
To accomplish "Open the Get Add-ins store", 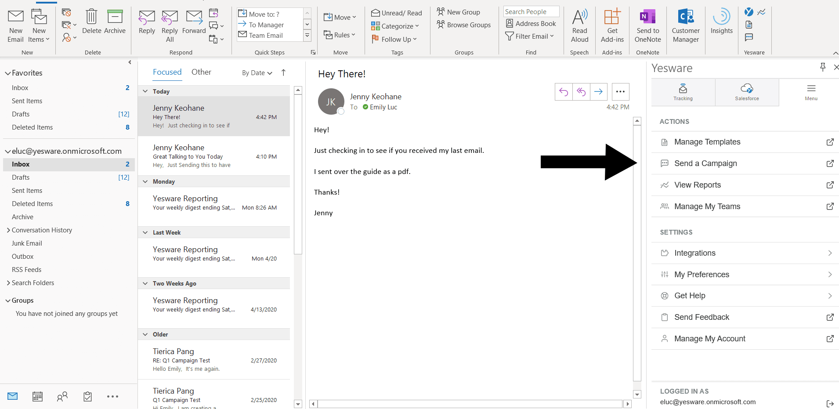I will click(x=612, y=25).
